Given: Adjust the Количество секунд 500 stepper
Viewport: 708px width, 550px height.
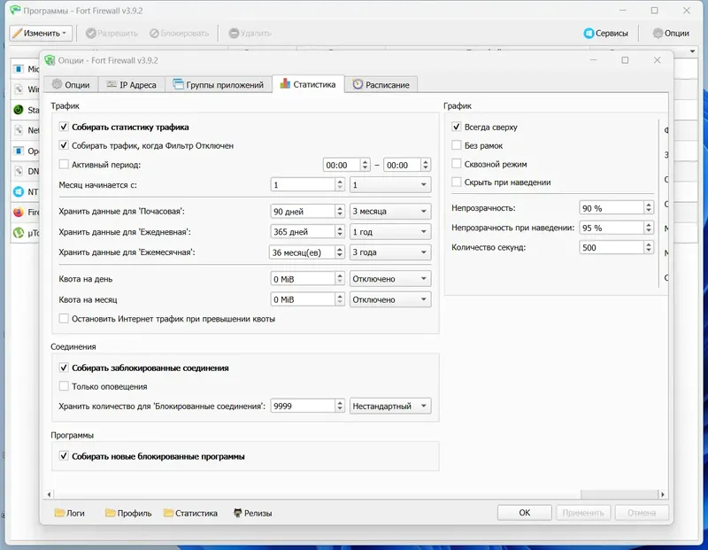Looking at the screenshot, I should [649, 247].
